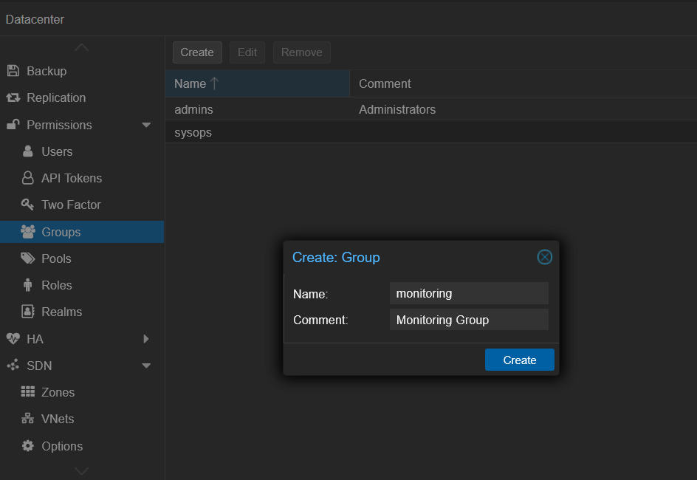Viewport: 697px width, 480px height.
Task: Click the Zones grid icon
Action: [x=27, y=391]
